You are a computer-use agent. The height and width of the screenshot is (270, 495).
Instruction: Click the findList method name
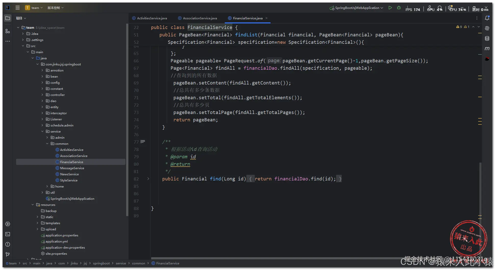click(246, 35)
